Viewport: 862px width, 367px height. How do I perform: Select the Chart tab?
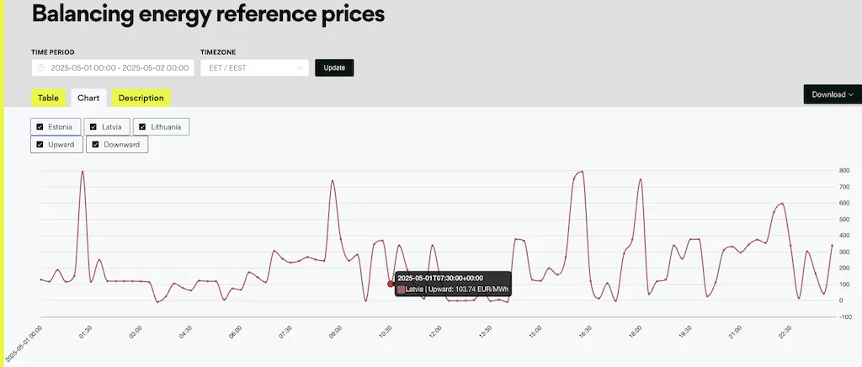click(x=88, y=98)
